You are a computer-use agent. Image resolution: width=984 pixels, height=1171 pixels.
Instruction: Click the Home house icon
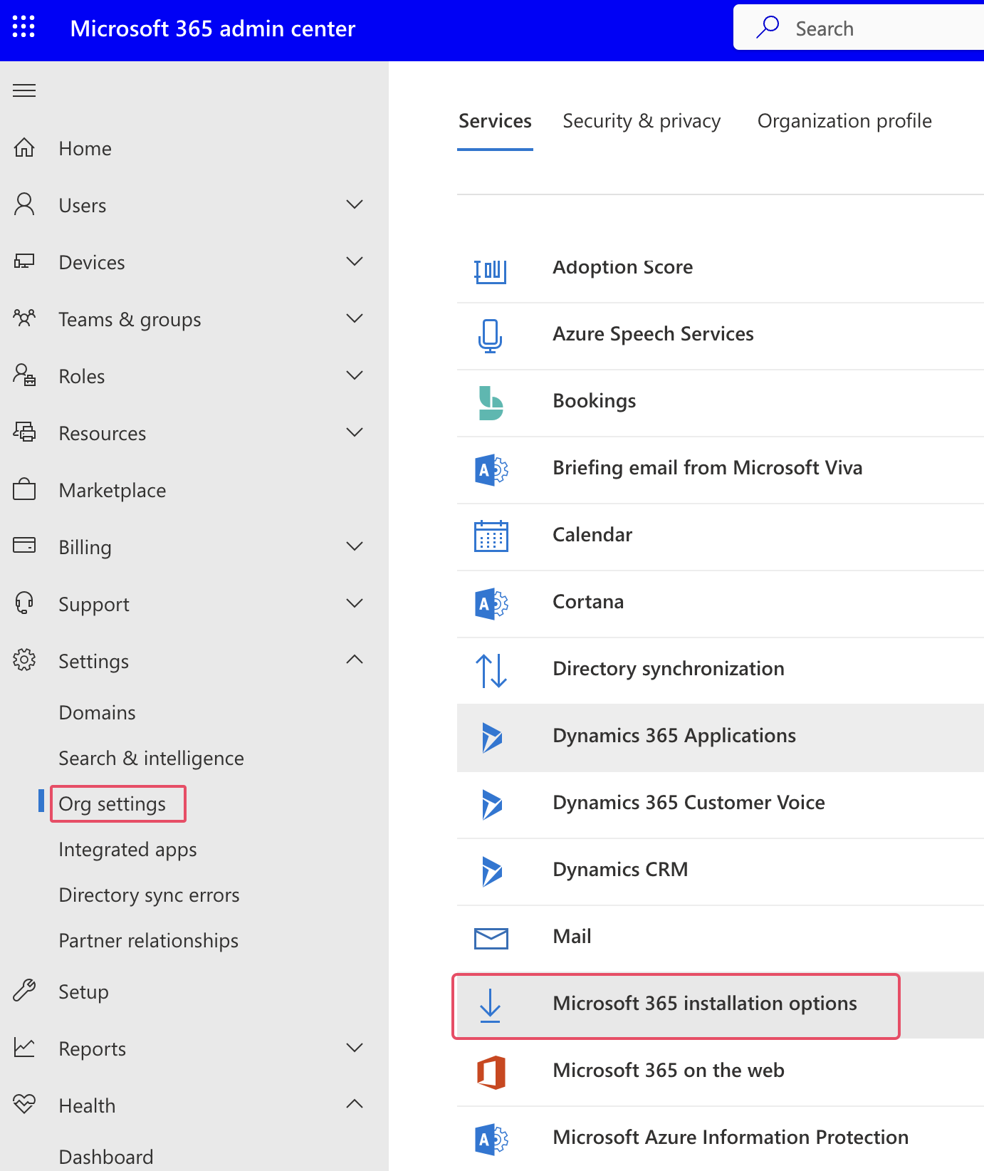(24, 147)
